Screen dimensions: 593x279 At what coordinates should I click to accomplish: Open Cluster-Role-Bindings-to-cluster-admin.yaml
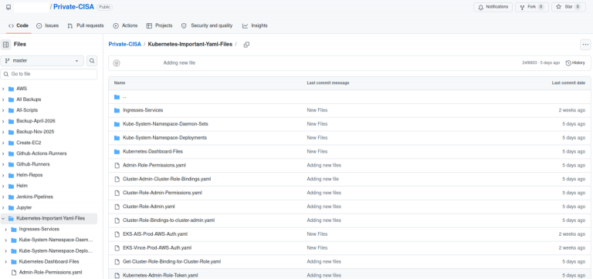[x=168, y=220]
